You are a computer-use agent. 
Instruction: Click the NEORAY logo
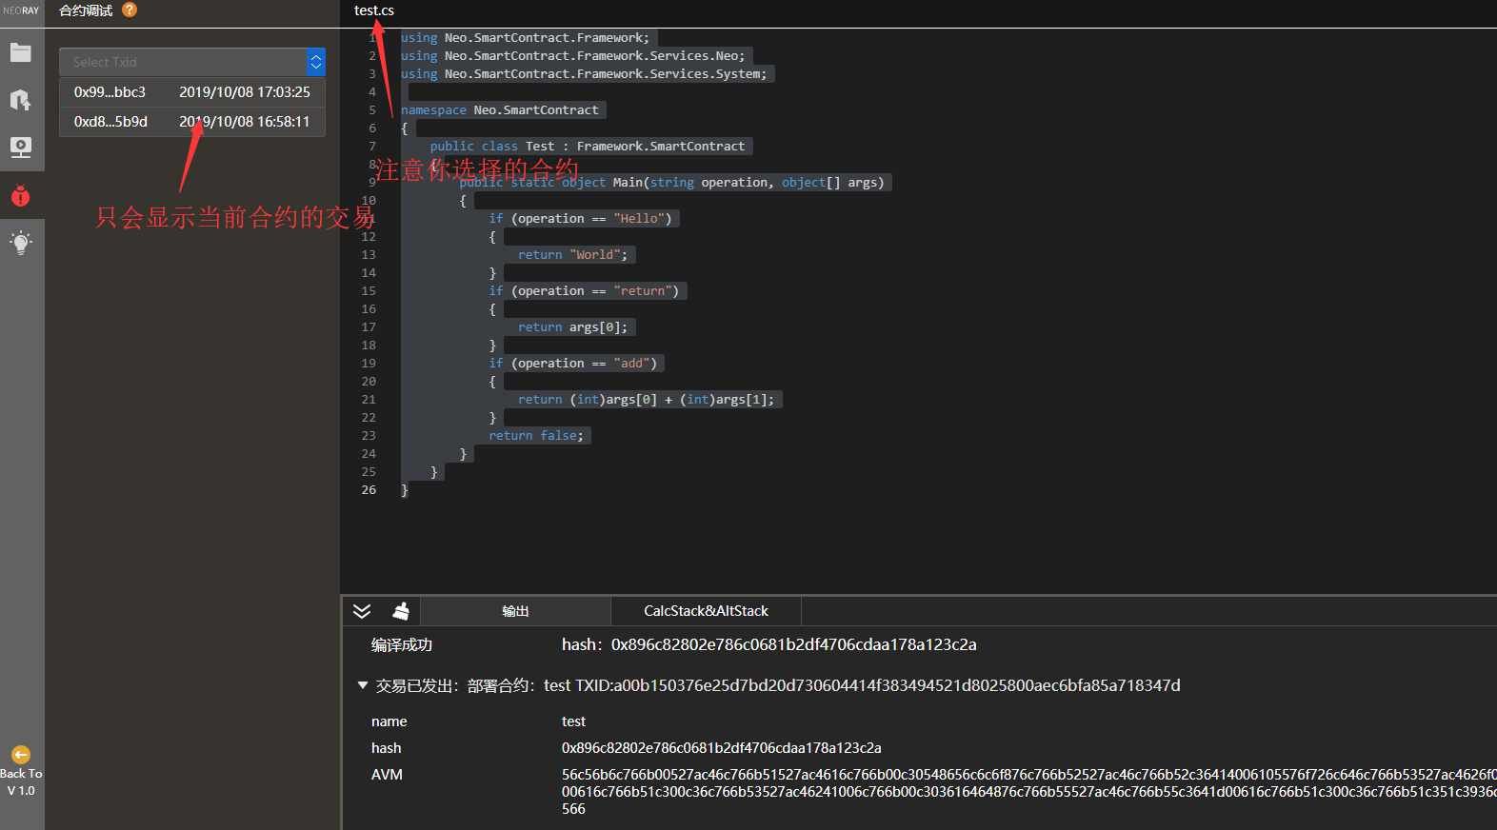[x=21, y=10]
